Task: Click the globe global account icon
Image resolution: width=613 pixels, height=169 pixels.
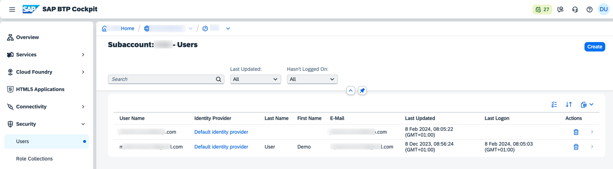Action: coord(147,28)
